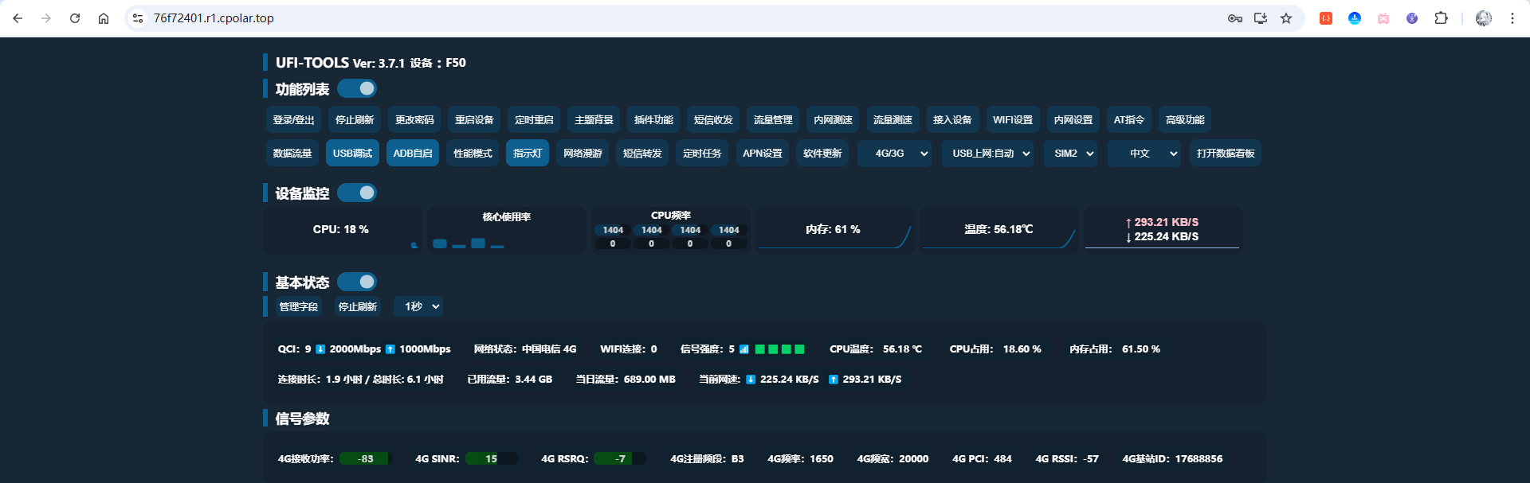Click the 重启设备 button

point(474,120)
